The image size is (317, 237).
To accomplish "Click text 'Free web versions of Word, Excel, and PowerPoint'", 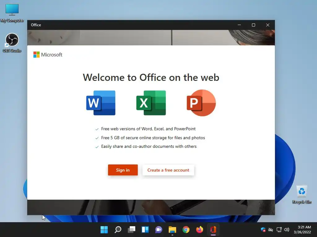I will [x=148, y=129].
